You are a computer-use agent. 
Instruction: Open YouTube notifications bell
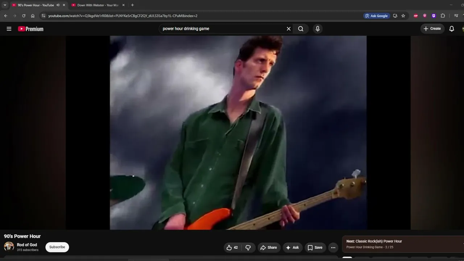(452, 29)
